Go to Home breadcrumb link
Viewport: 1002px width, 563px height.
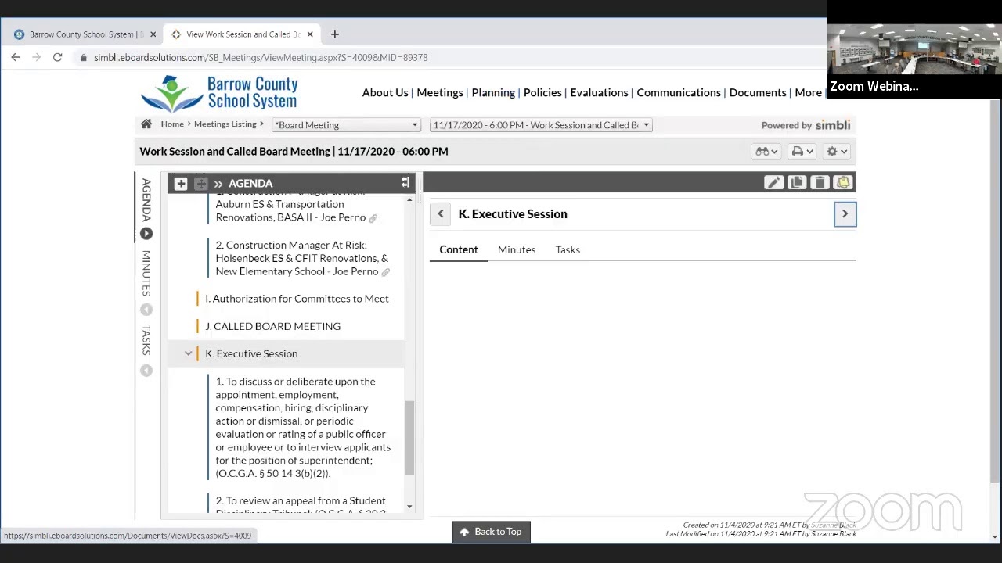coord(172,124)
